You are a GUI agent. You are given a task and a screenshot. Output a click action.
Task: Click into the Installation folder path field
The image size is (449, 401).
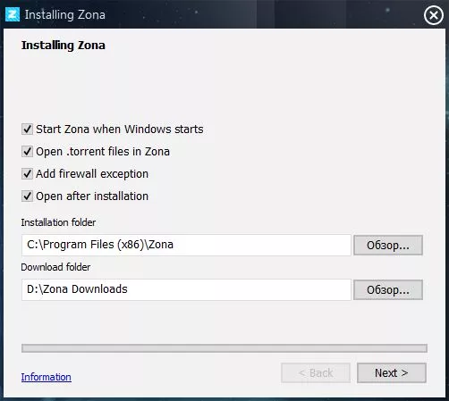coord(186,245)
